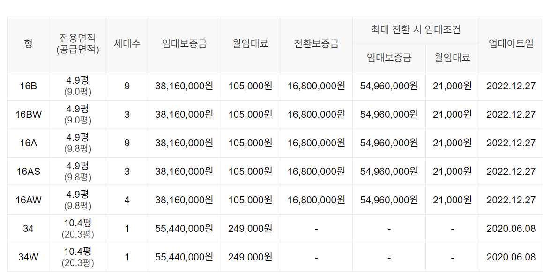Click the 16A type cell
The image size is (558, 274).
[x=29, y=143]
